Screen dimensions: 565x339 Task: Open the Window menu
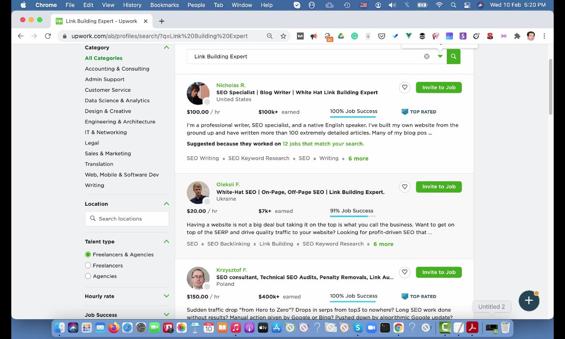[242, 5]
